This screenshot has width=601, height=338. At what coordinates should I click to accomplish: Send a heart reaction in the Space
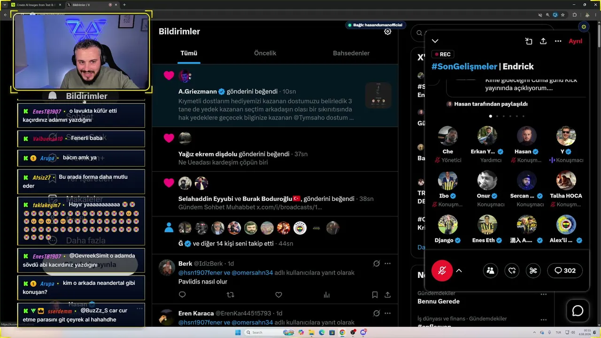click(512, 270)
